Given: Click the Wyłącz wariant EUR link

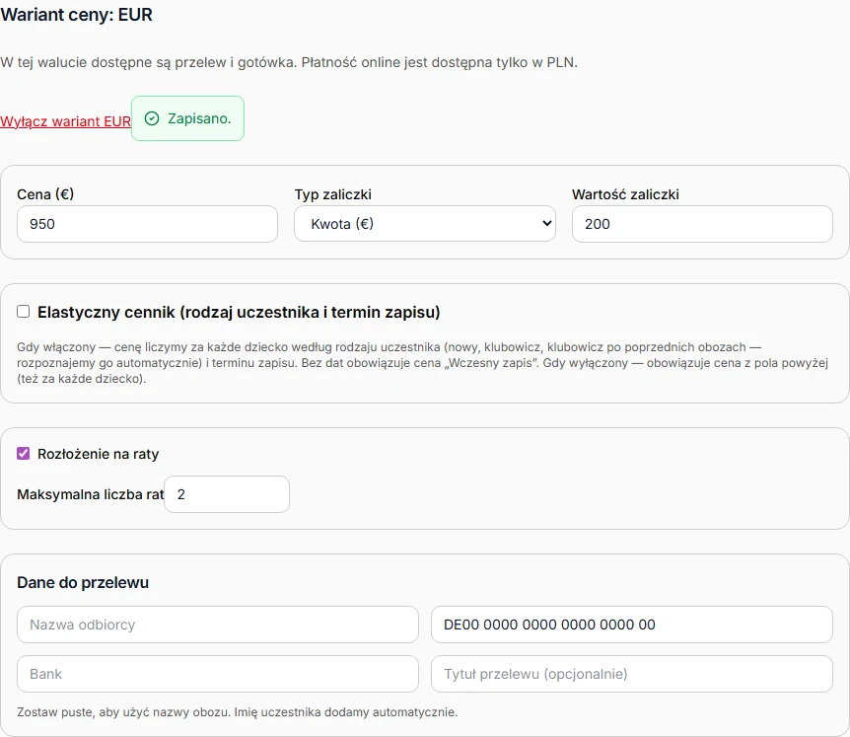Looking at the screenshot, I should tap(65, 121).
